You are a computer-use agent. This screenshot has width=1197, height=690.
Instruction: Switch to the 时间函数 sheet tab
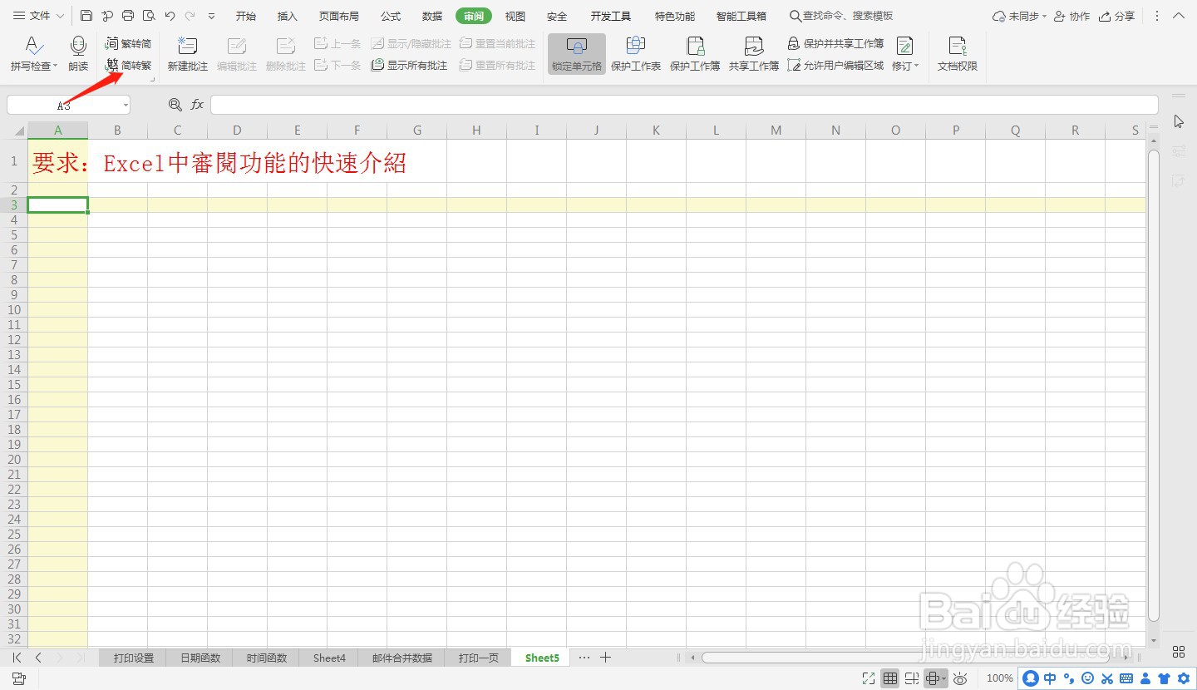pyautogui.click(x=267, y=658)
